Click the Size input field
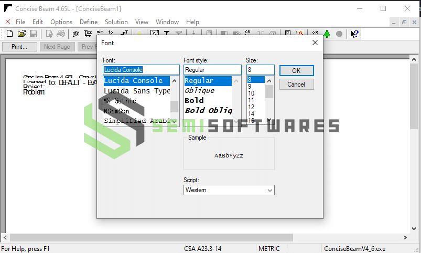421x253 pixels. click(x=261, y=70)
